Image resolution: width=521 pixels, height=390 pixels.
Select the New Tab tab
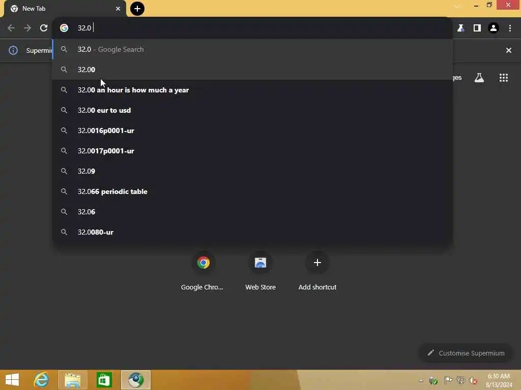[x=65, y=9]
